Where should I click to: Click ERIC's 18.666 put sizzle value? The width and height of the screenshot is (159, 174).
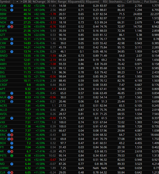click(155, 135)
